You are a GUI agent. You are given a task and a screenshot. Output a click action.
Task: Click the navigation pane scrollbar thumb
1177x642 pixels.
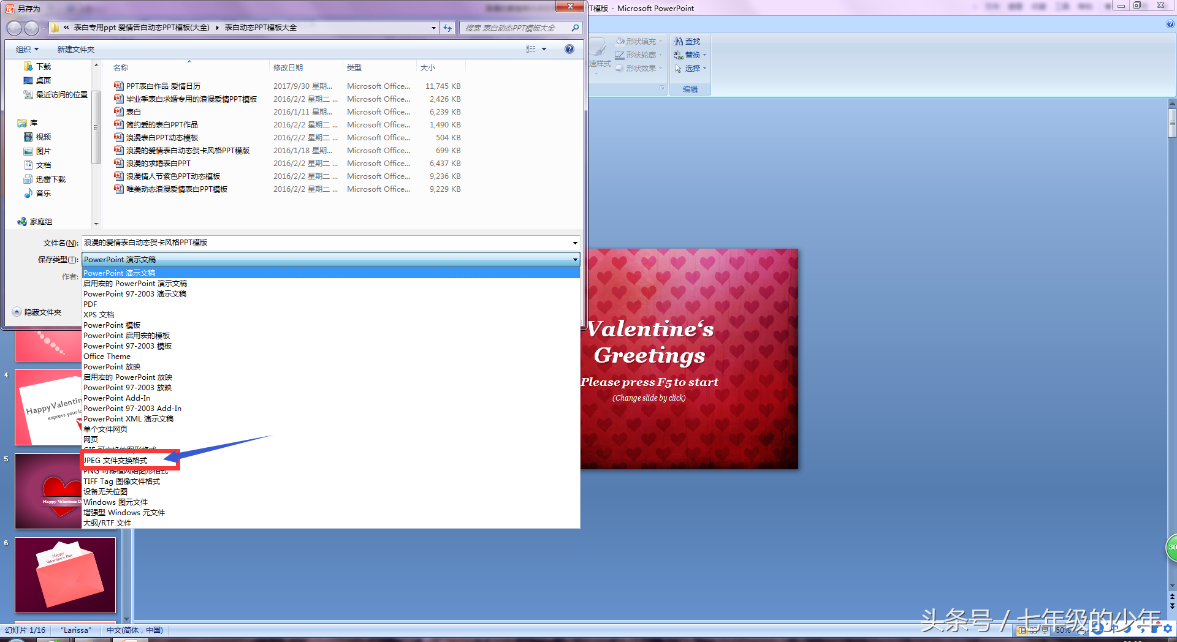(x=96, y=127)
